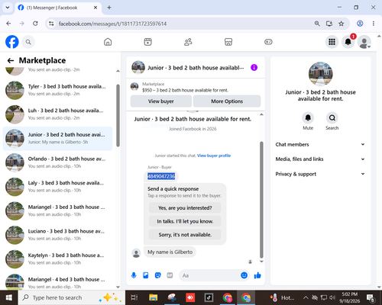Expand the Chat members section
This screenshot has height=305, width=382.
(320, 144)
